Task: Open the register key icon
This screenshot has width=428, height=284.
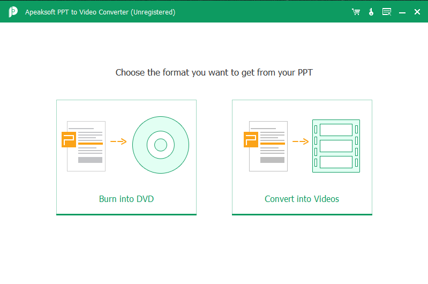Action: (371, 12)
